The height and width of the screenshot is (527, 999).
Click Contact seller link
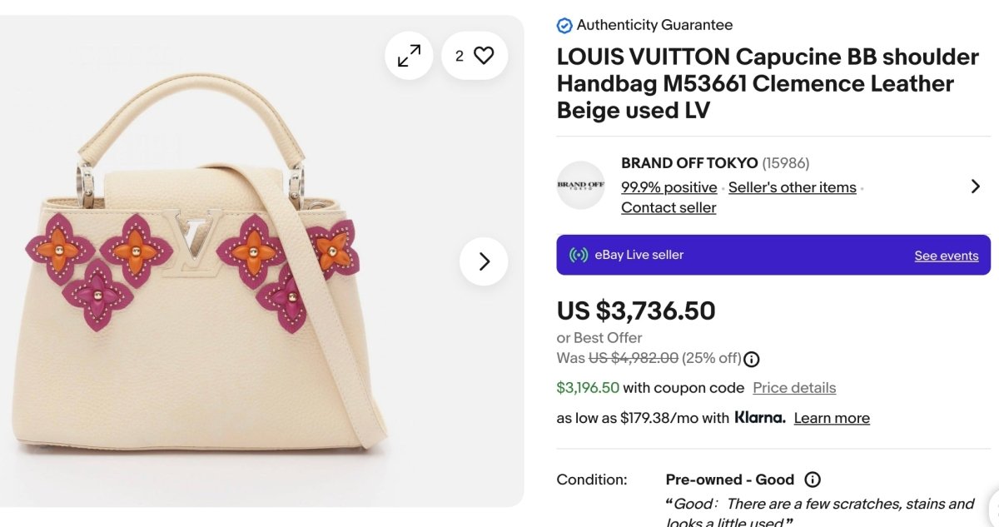point(668,208)
